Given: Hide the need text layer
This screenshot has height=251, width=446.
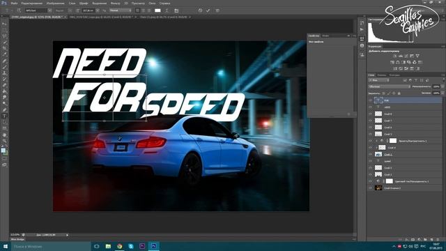Looking at the screenshot, I should [370, 107].
